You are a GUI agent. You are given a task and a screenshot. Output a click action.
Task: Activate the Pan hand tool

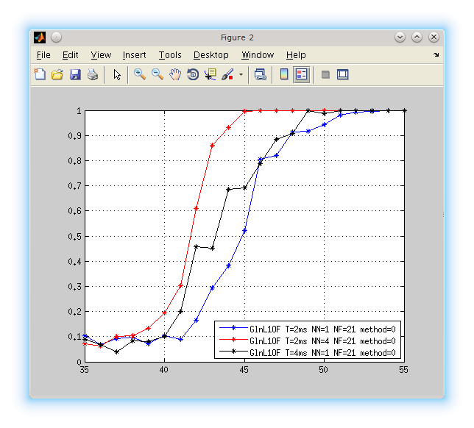(x=175, y=74)
